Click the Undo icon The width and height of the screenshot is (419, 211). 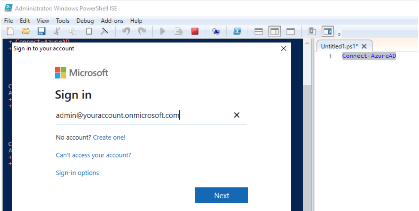126,31
